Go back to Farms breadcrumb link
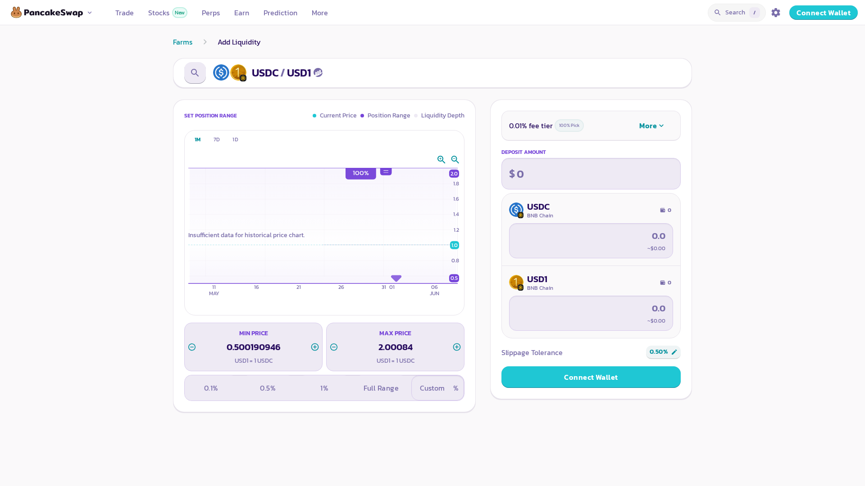The height and width of the screenshot is (486, 865). (x=182, y=42)
